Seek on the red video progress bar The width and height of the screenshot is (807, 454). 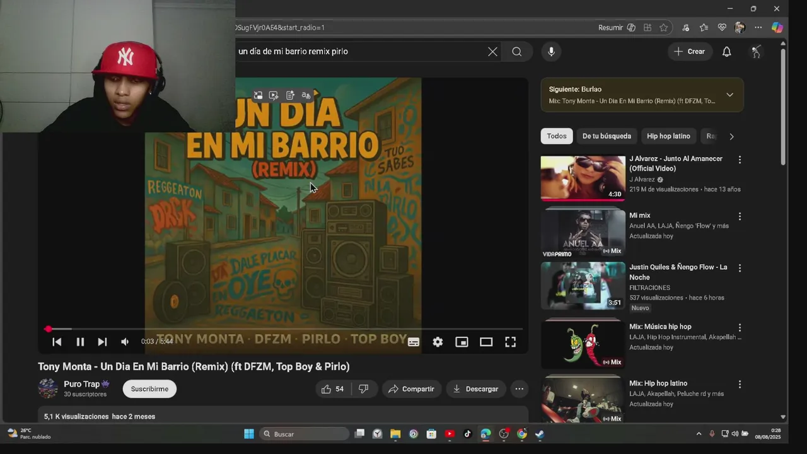coord(284,329)
